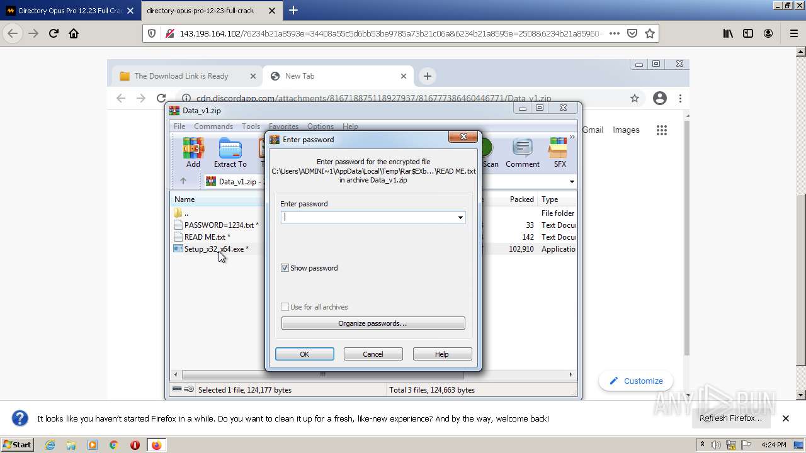Reload the Firefox page
The image size is (806, 453).
coord(54,33)
